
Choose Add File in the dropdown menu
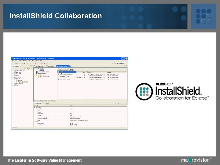67,72
